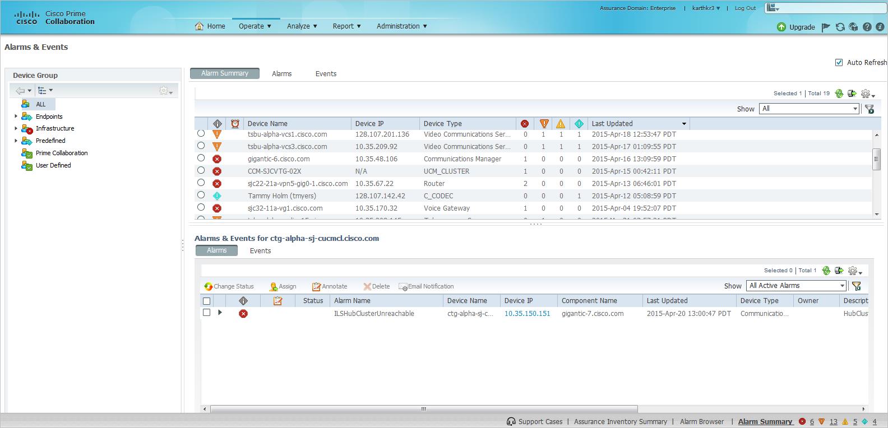The width and height of the screenshot is (888, 428).
Task: Sort by critical alarms column icon
Action: 525,124
